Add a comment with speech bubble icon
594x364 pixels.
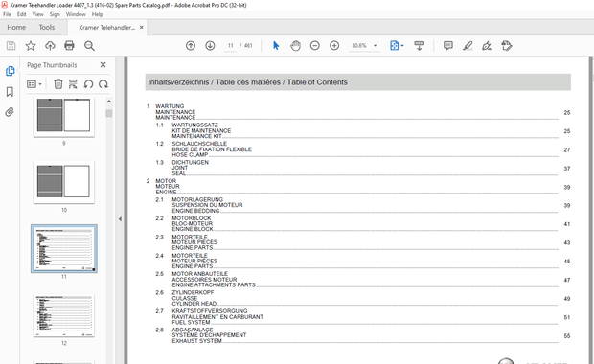tap(448, 46)
